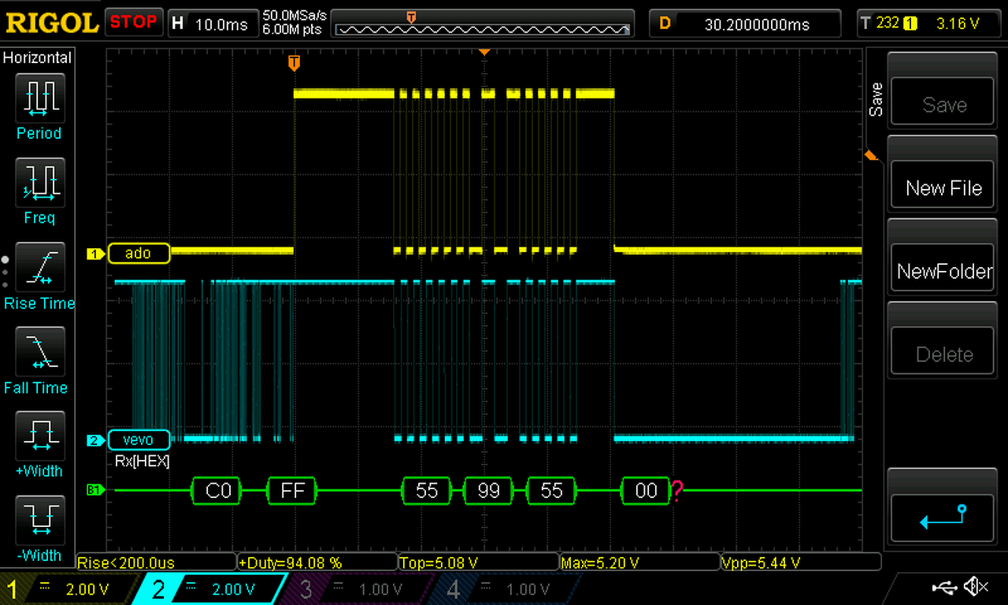Click the 55 byte just before 99
This screenshot has height=605, width=1008.
pos(427,490)
